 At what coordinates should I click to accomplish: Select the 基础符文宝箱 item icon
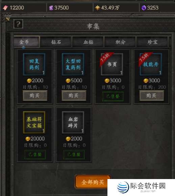34,122
